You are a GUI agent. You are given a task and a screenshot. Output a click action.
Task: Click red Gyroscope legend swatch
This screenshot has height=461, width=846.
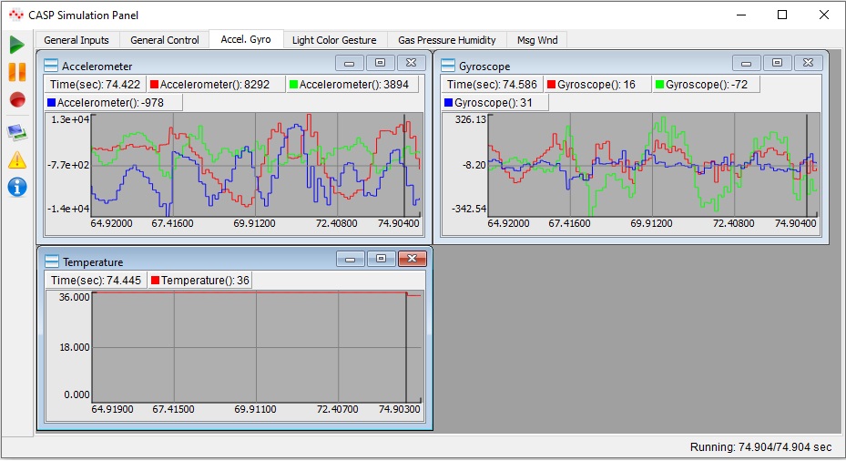tap(552, 84)
